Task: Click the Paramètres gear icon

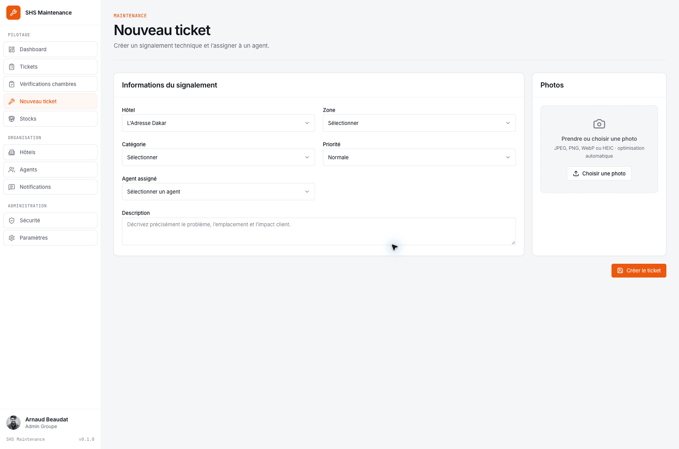Action: (12, 238)
